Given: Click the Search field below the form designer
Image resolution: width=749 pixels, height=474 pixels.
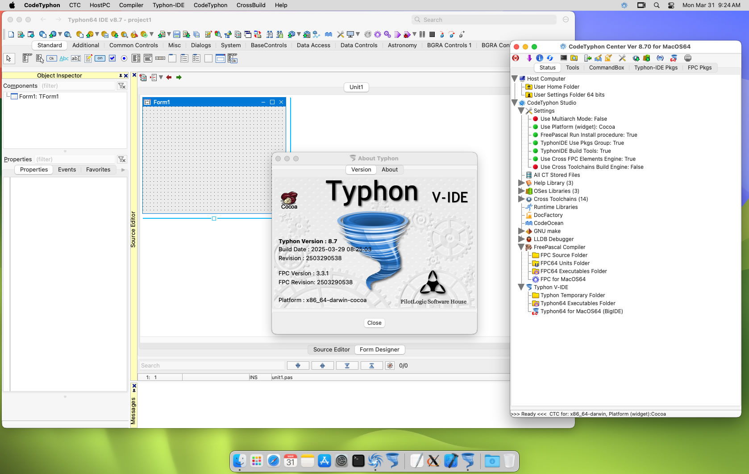Looking at the screenshot, I should (x=212, y=366).
